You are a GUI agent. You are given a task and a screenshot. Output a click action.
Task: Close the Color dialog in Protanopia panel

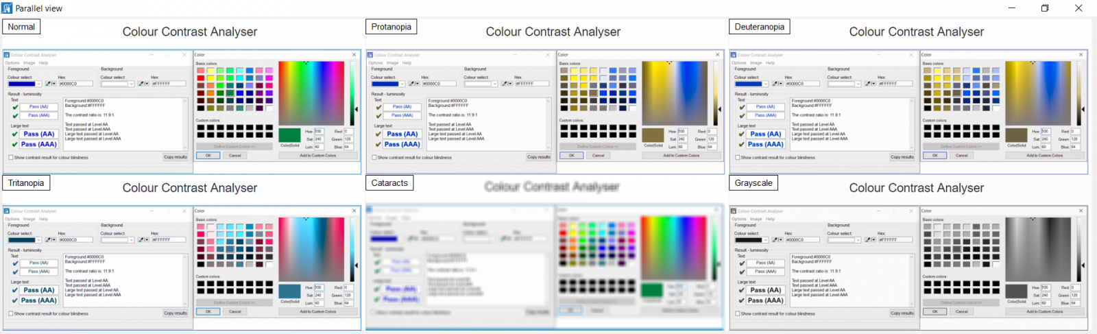718,55
